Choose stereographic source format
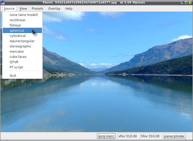Viewport: 193px width, 141px height. point(23,46)
